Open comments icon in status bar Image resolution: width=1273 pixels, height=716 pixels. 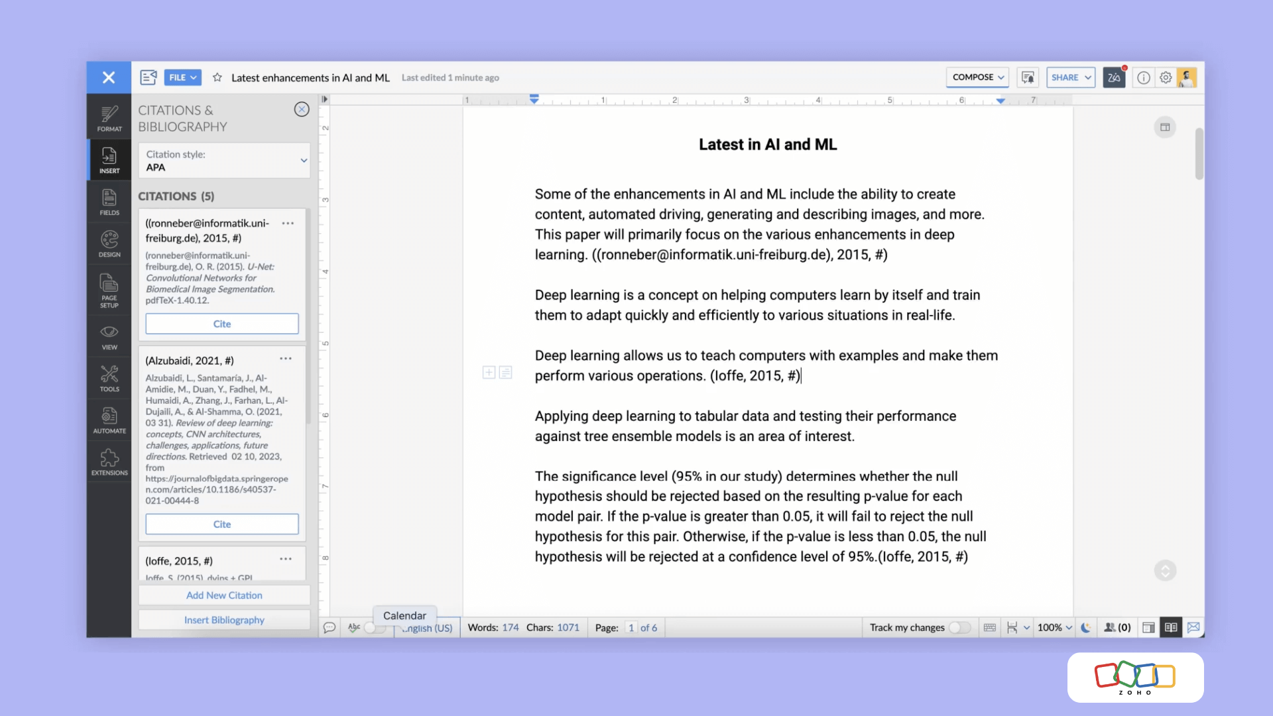[x=330, y=627]
